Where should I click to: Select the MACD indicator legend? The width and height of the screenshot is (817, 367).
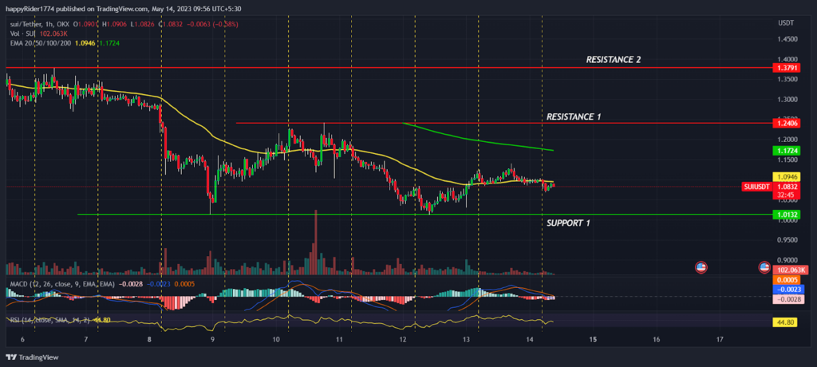click(62, 283)
